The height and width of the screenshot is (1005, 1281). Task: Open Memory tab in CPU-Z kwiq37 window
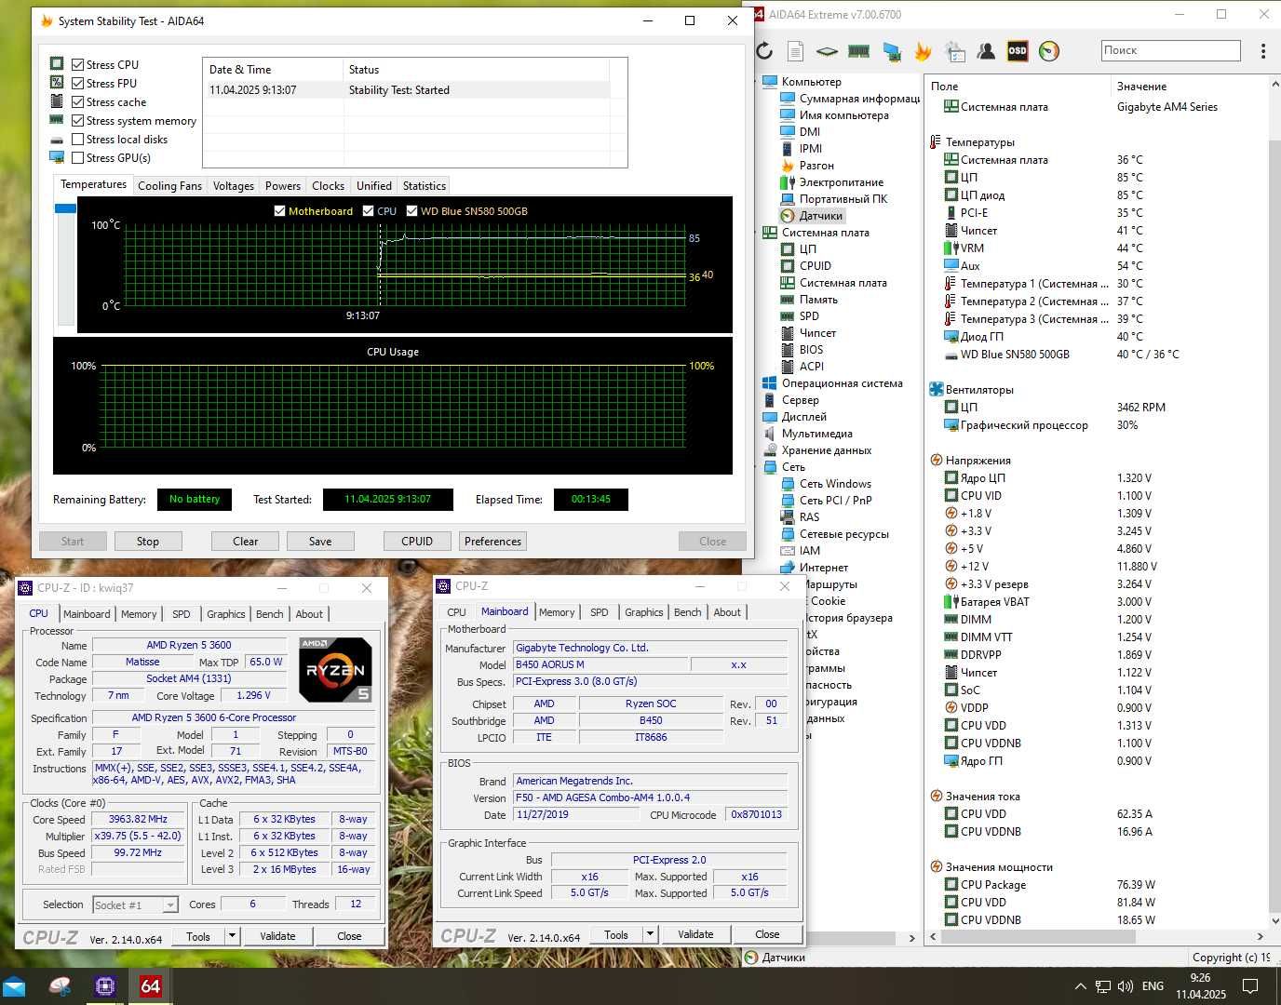click(139, 614)
